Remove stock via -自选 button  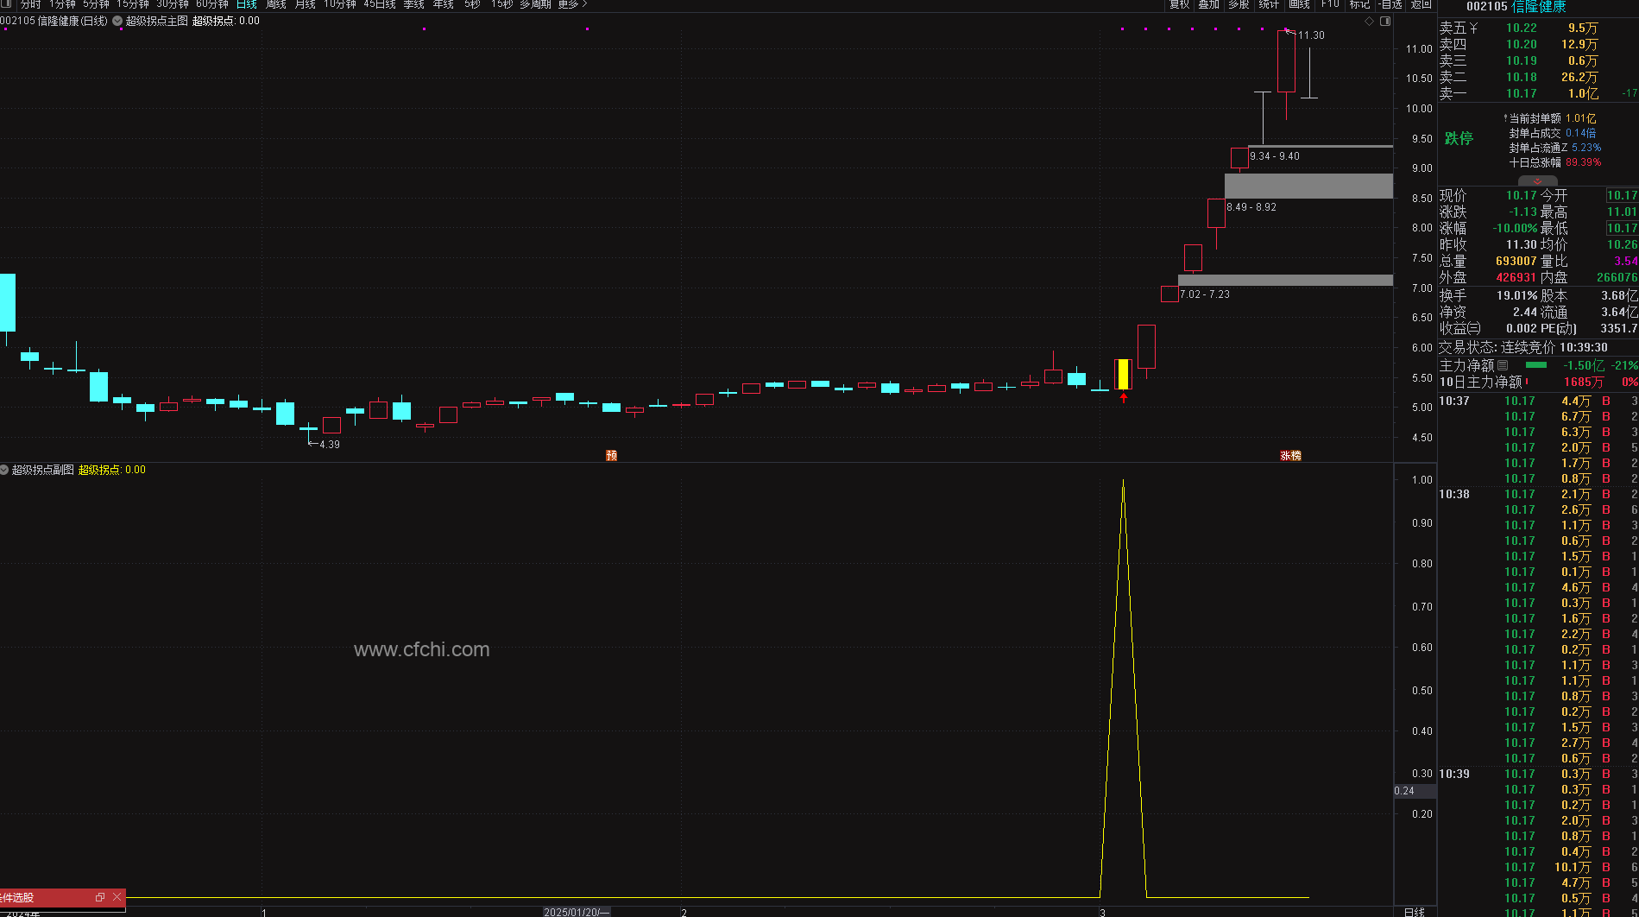click(x=1390, y=4)
